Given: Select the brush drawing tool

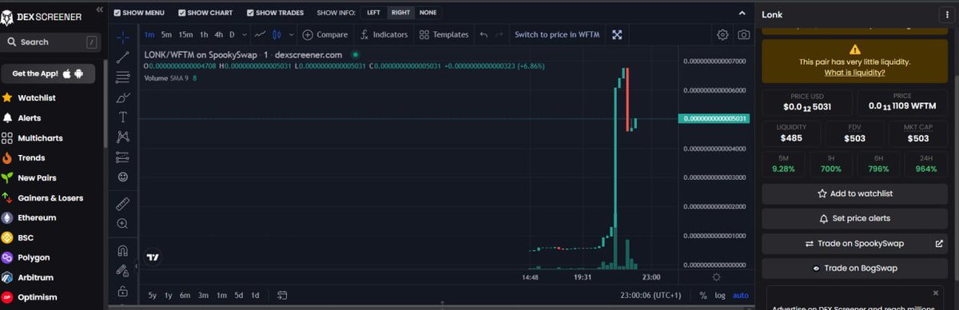Looking at the screenshot, I should (123, 97).
